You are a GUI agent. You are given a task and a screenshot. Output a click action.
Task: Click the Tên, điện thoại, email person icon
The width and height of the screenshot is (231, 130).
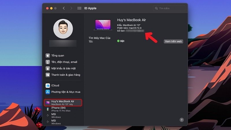coord(48,62)
